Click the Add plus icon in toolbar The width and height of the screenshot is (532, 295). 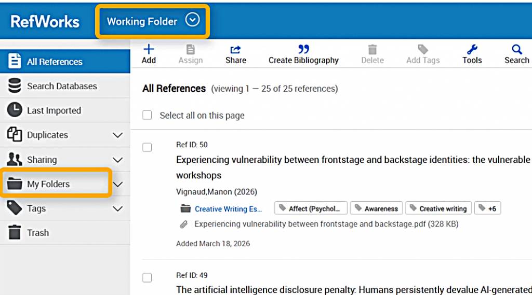(x=149, y=50)
